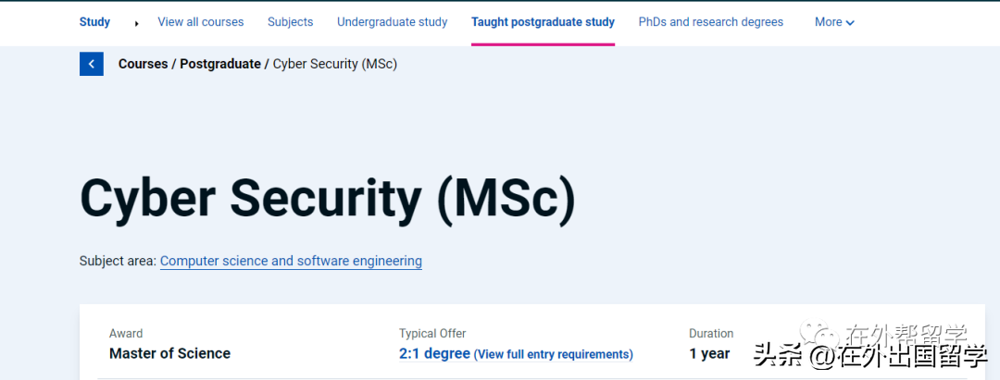Viewport: 1000px width, 380px height.
Task: Select Cyber Security (MSc) breadcrumb text
Action: tap(335, 64)
